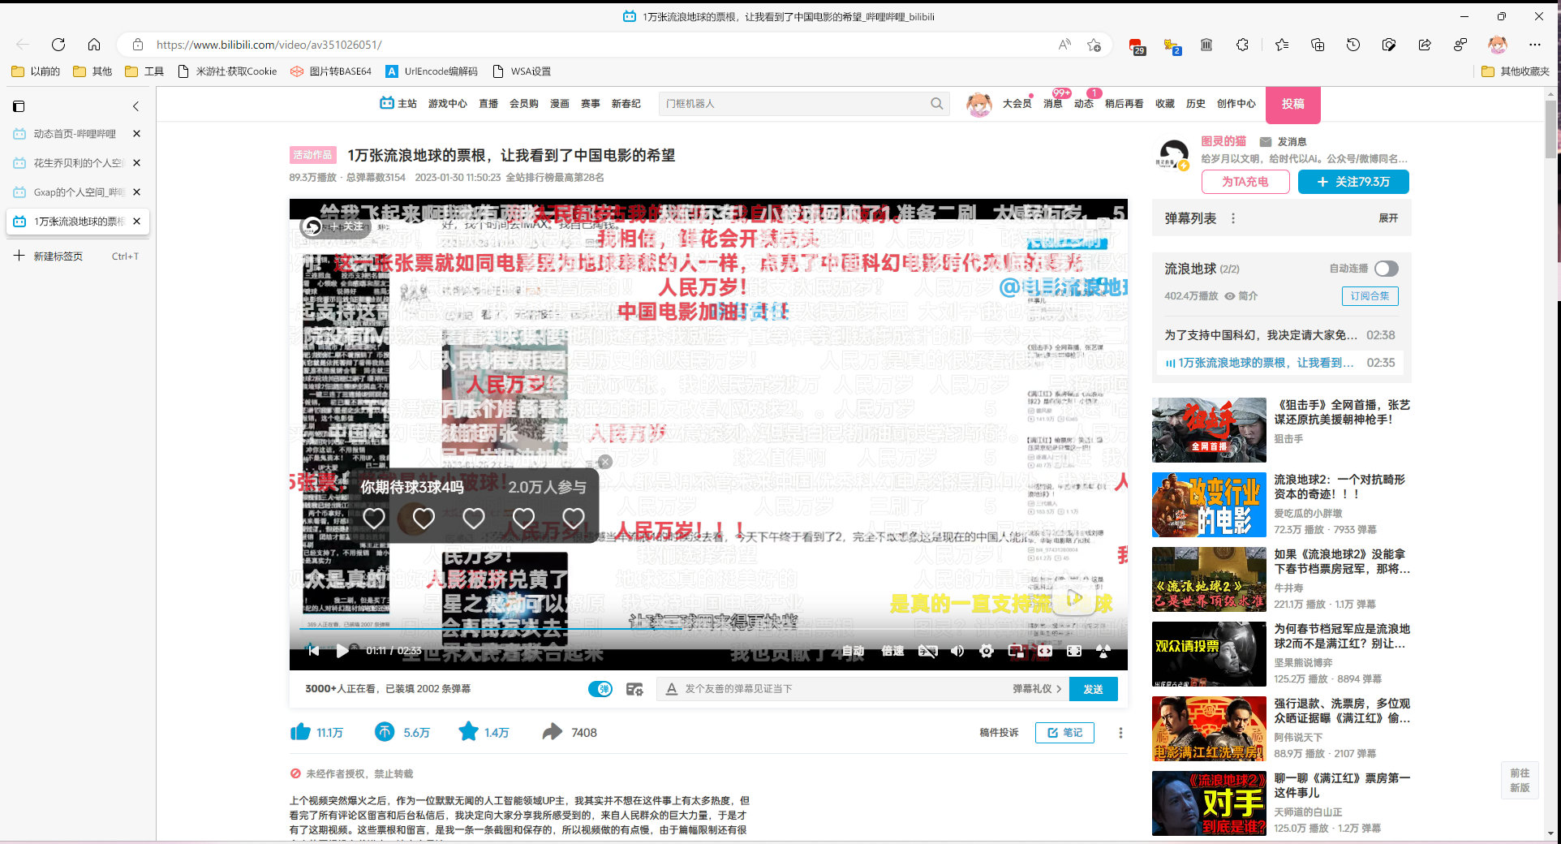The height and width of the screenshot is (844, 1561).
Task: Toggle the blue 弹 danmaku visibility switch
Action: (600, 688)
